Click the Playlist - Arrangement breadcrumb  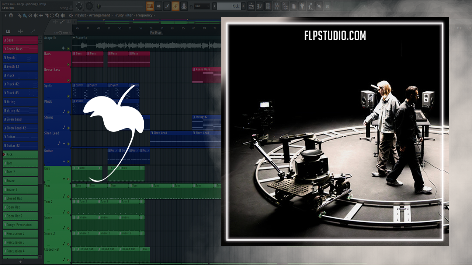coord(92,15)
